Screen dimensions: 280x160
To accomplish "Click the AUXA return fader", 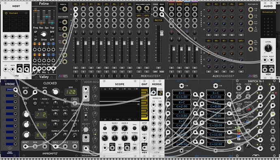I will [x=174, y=49].
